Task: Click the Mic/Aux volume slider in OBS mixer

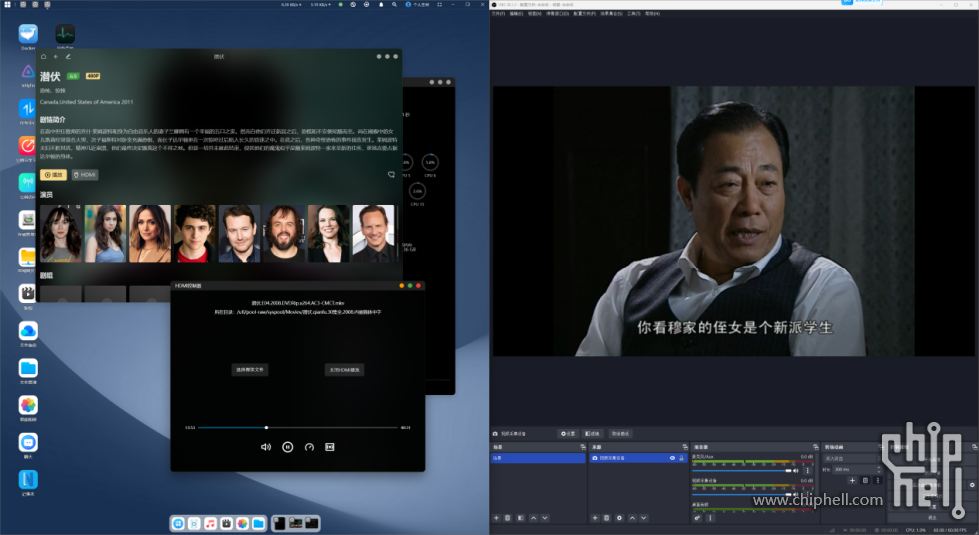Action: click(x=741, y=471)
